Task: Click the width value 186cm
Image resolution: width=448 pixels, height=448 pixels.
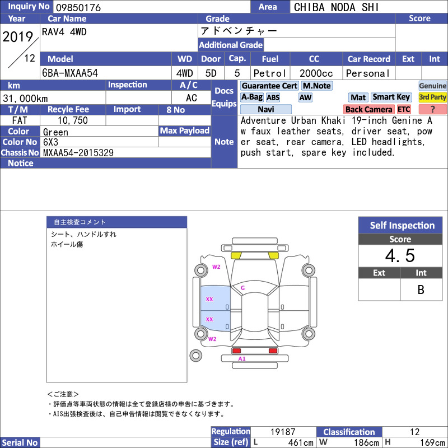Action: [366, 442]
